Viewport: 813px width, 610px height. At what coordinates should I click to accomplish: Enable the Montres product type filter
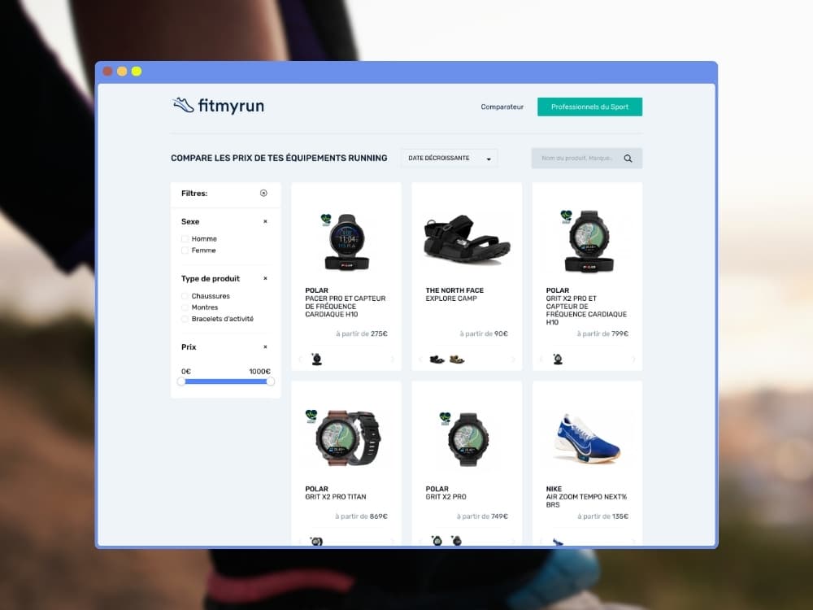tap(185, 307)
